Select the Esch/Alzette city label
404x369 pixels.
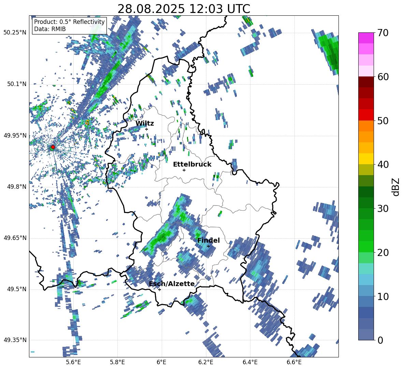pyautogui.click(x=172, y=284)
